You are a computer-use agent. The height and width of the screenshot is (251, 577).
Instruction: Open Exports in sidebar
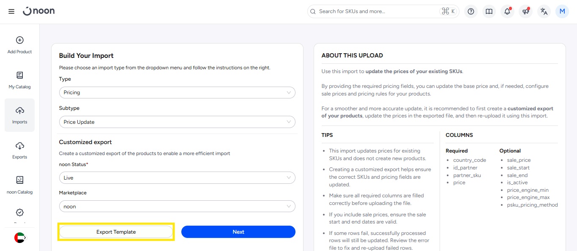point(19,150)
